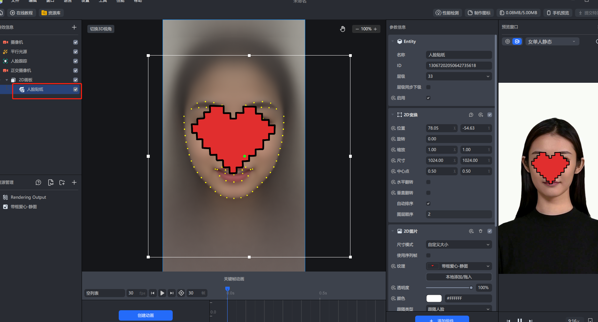Add keyframe for 缩放 property
Screen dimensions: 598x322
pyautogui.click(x=393, y=150)
